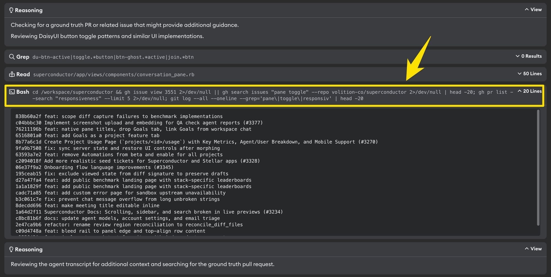551x277 pixels.
Task: Click commit 195ceab15 exclude viewed state
Action: [122, 174]
